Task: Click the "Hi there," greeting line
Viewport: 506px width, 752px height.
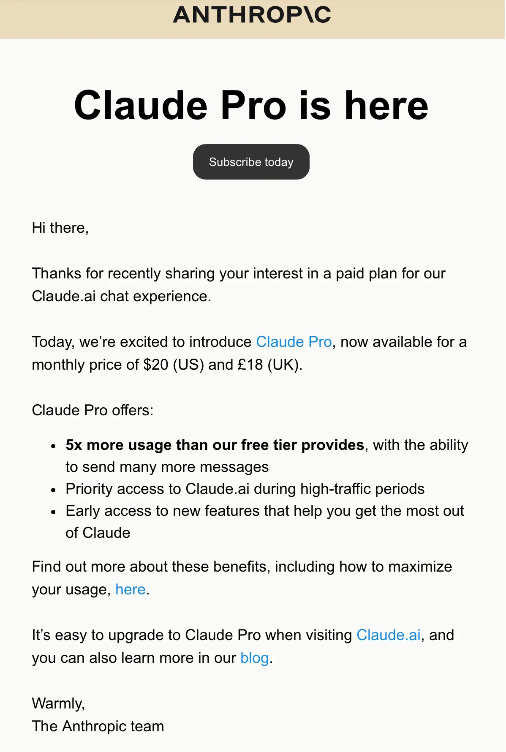Action: coord(60,228)
